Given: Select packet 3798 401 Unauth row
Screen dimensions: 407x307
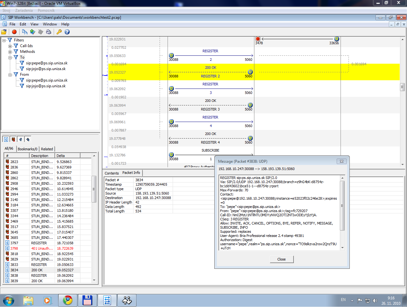Looking at the screenshot, I should pos(48,248).
